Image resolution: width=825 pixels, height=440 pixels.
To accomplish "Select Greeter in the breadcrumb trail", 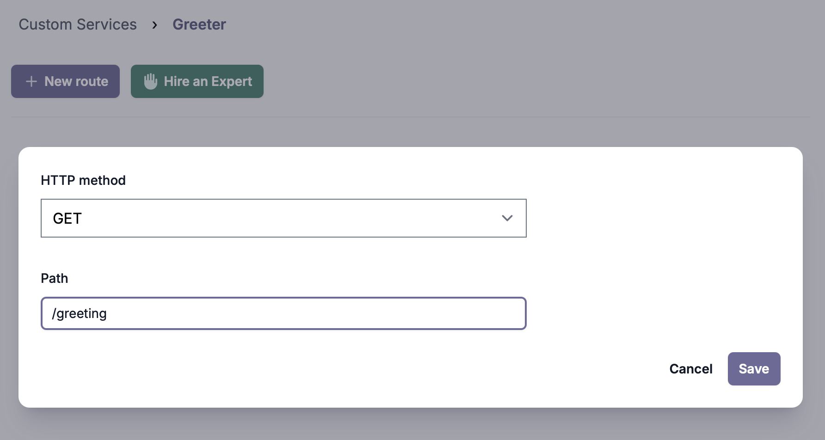I will pyautogui.click(x=199, y=24).
